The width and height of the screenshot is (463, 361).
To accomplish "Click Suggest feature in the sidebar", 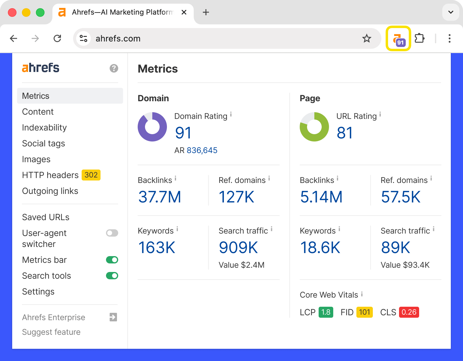I will [x=51, y=332].
